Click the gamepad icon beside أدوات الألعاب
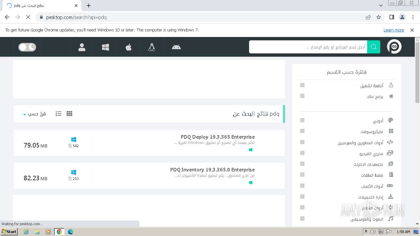 (x=390, y=186)
